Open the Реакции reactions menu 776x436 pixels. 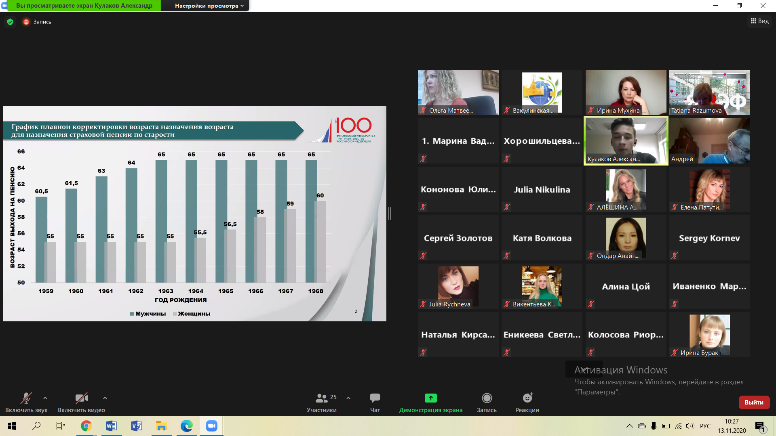point(527,402)
